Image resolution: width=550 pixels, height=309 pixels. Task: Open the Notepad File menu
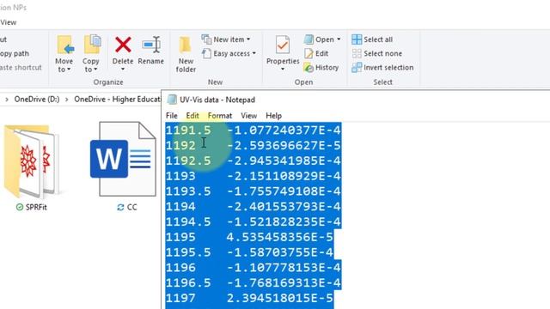(172, 116)
